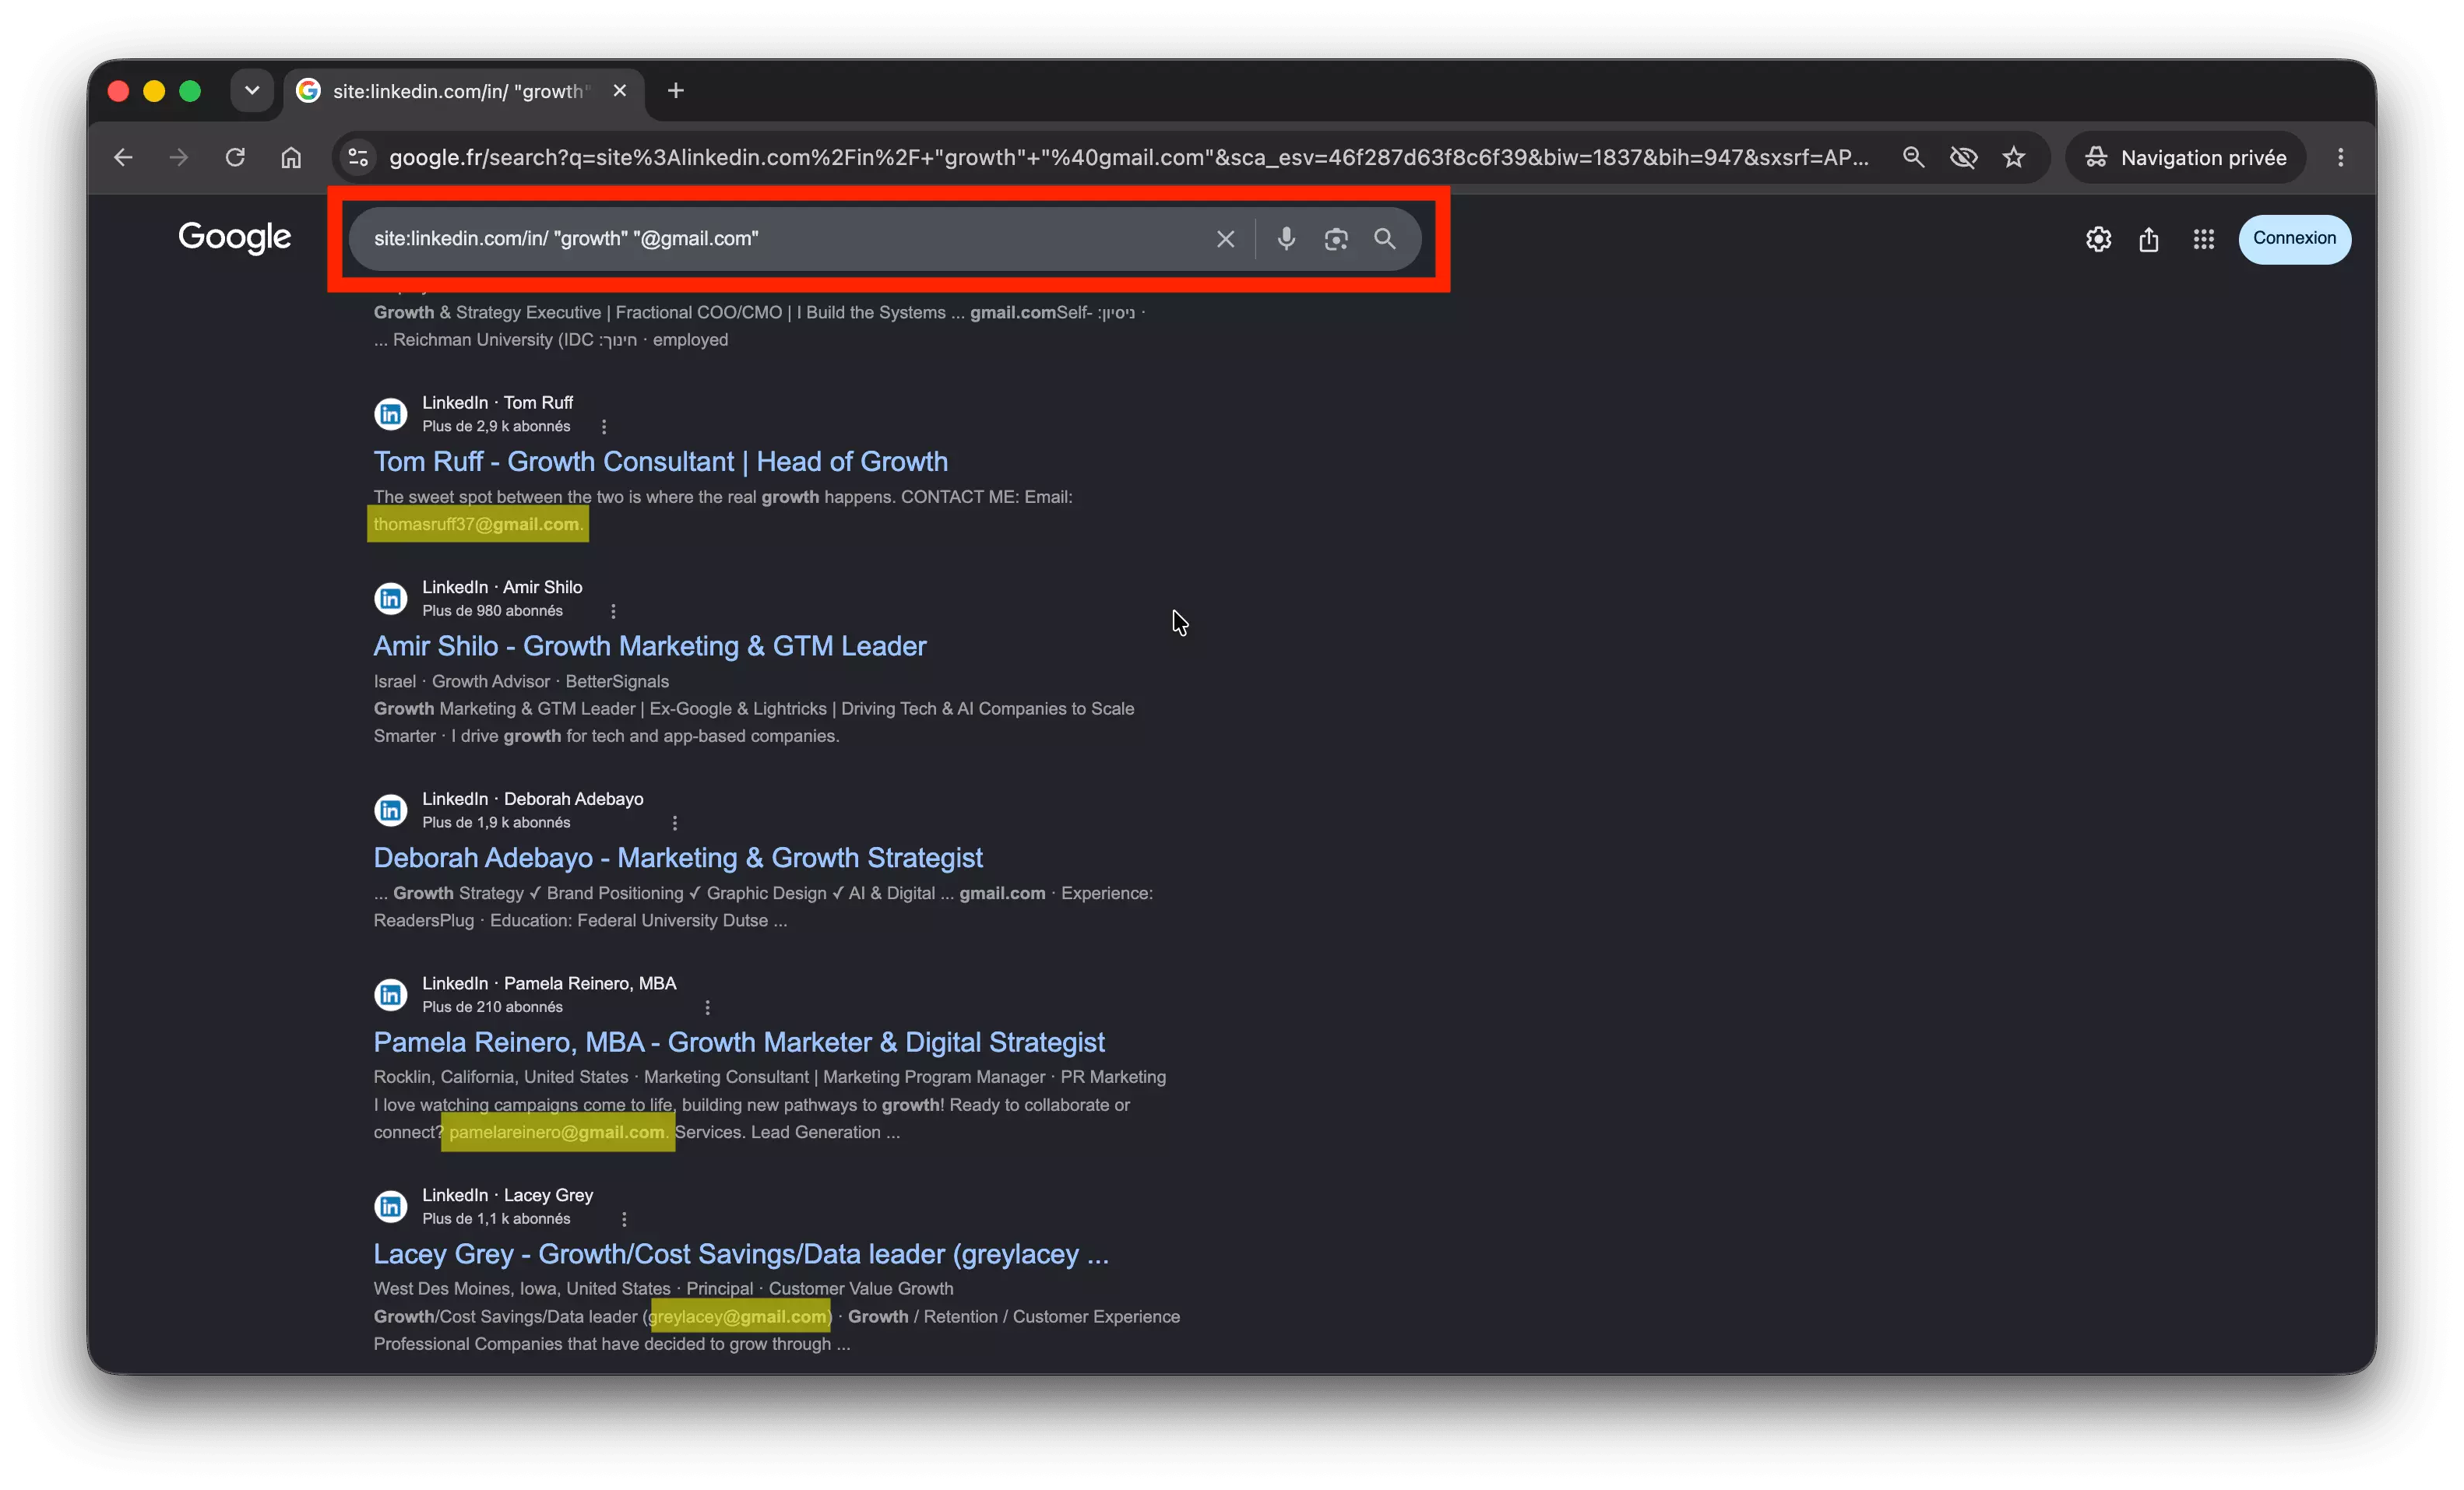2464x1490 pixels.
Task: Open options menu for Pamela Reinero result
Action: coord(707,1007)
